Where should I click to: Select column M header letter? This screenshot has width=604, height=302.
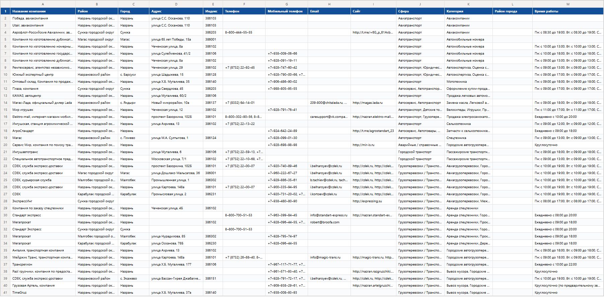(568, 4)
